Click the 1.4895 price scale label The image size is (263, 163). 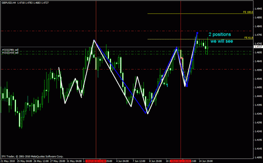258,17
